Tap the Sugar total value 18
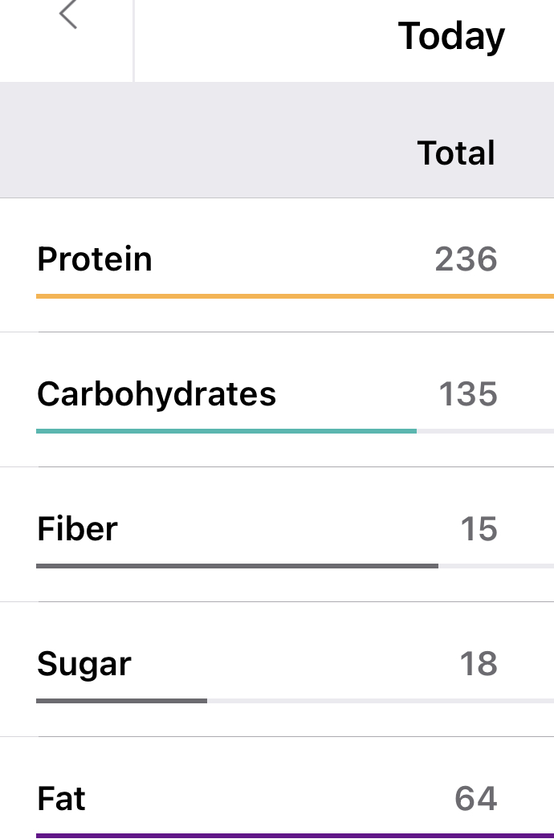The image size is (554, 839). (479, 664)
